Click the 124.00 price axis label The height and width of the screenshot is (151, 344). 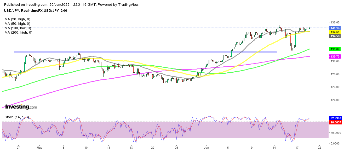[x=335, y=100]
